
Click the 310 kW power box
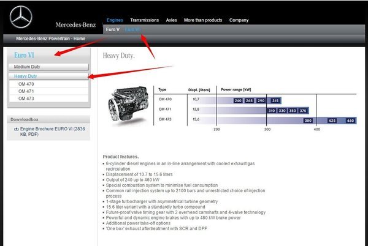pyautogui.click(x=272, y=111)
